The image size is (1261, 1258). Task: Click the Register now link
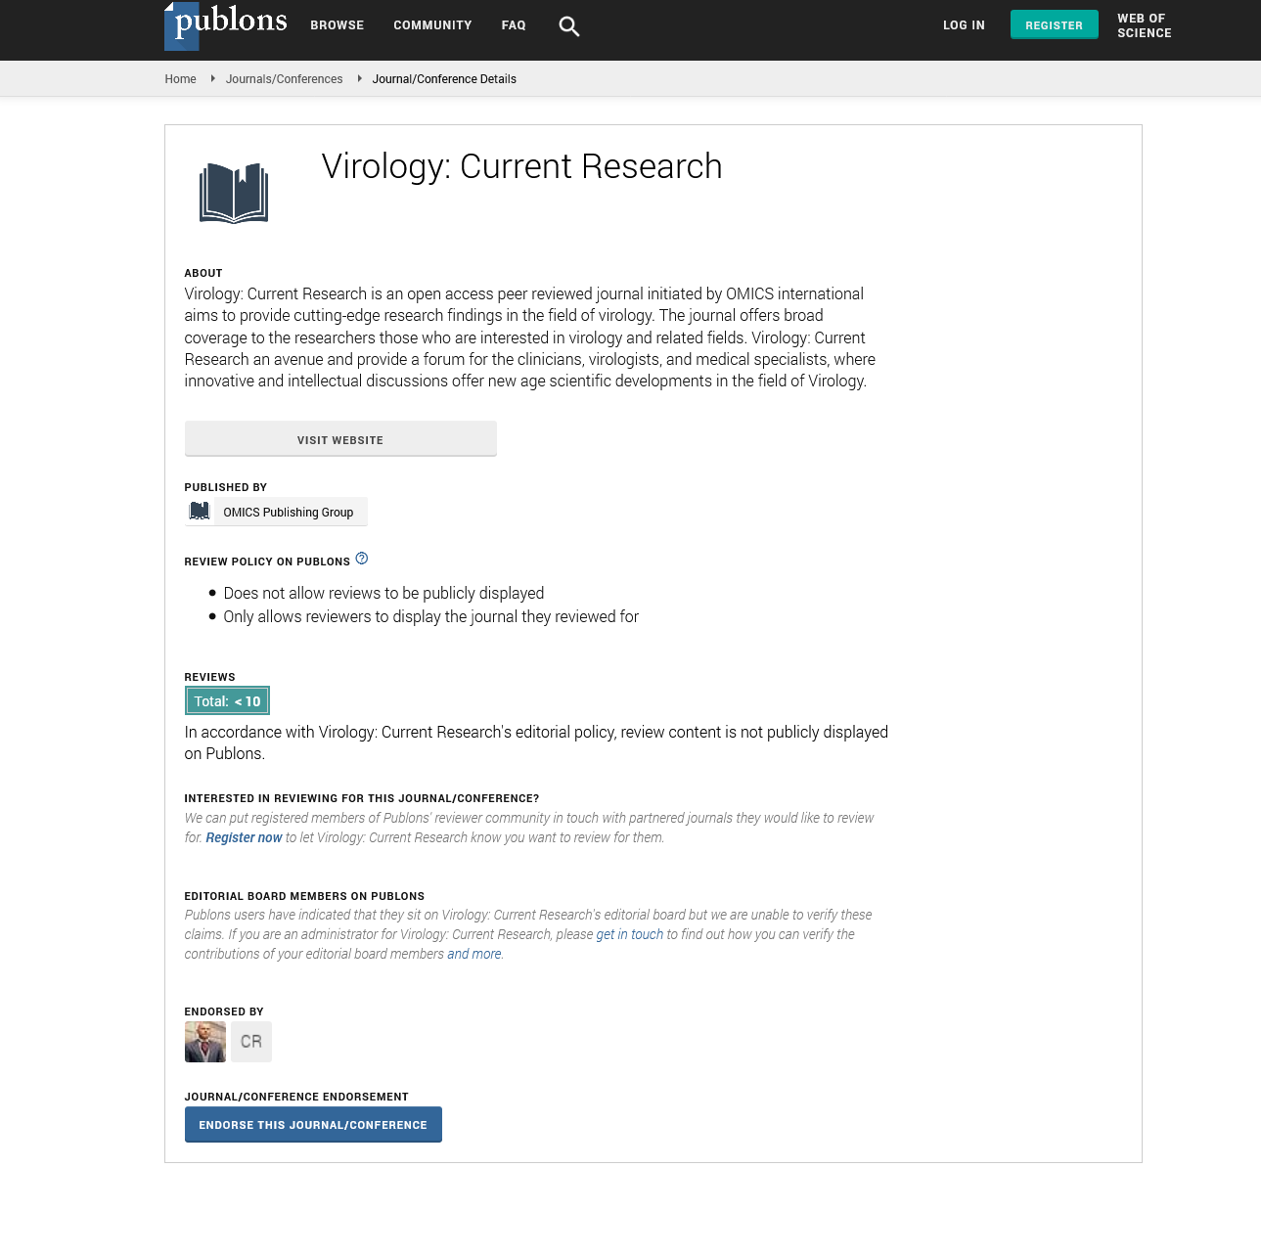click(244, 838)
